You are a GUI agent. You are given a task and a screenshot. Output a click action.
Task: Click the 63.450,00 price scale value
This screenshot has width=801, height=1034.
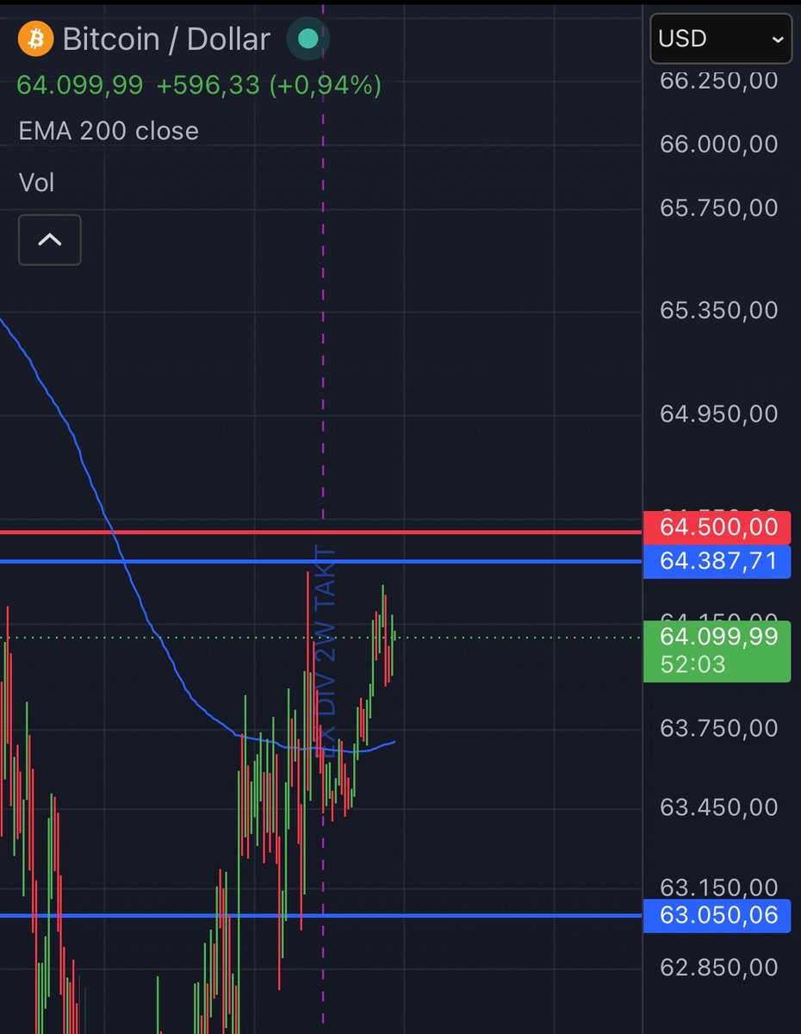coord(719,807)
